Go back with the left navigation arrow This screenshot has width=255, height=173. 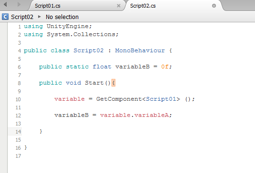point(5,4)
